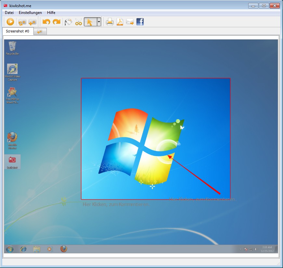The width and height of the screenshot is (283, 268).
Task: Print the screenshot with printer icon
Action: [110, 22]
